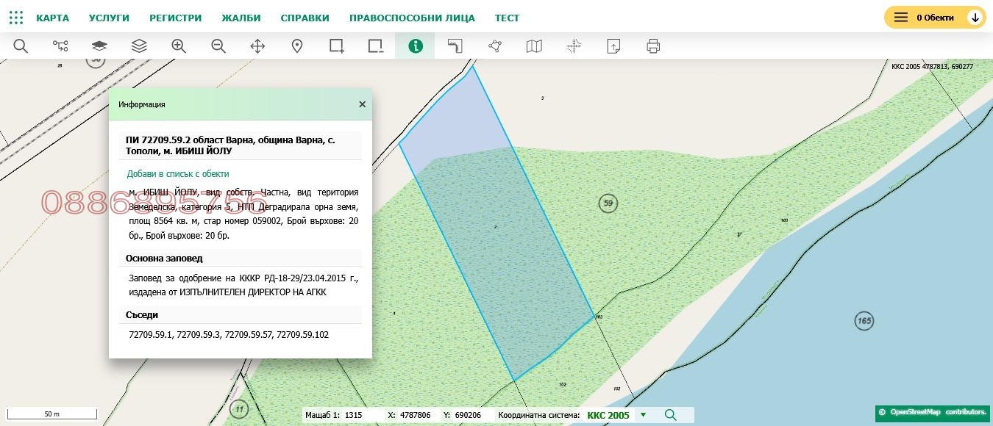Screen dimensions: 993x426
Task: Select the measure ruler tool
Action: tap(455, 46)
